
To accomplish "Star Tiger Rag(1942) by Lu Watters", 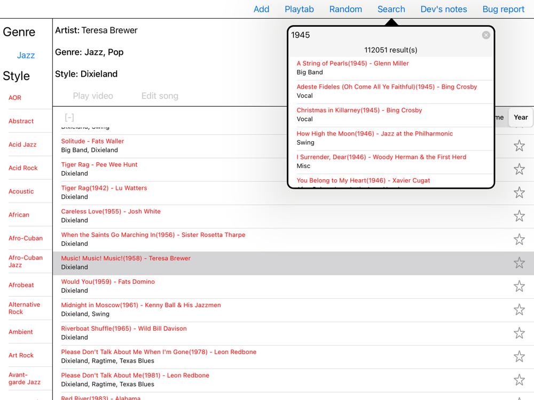I will [x=519, y=193].
